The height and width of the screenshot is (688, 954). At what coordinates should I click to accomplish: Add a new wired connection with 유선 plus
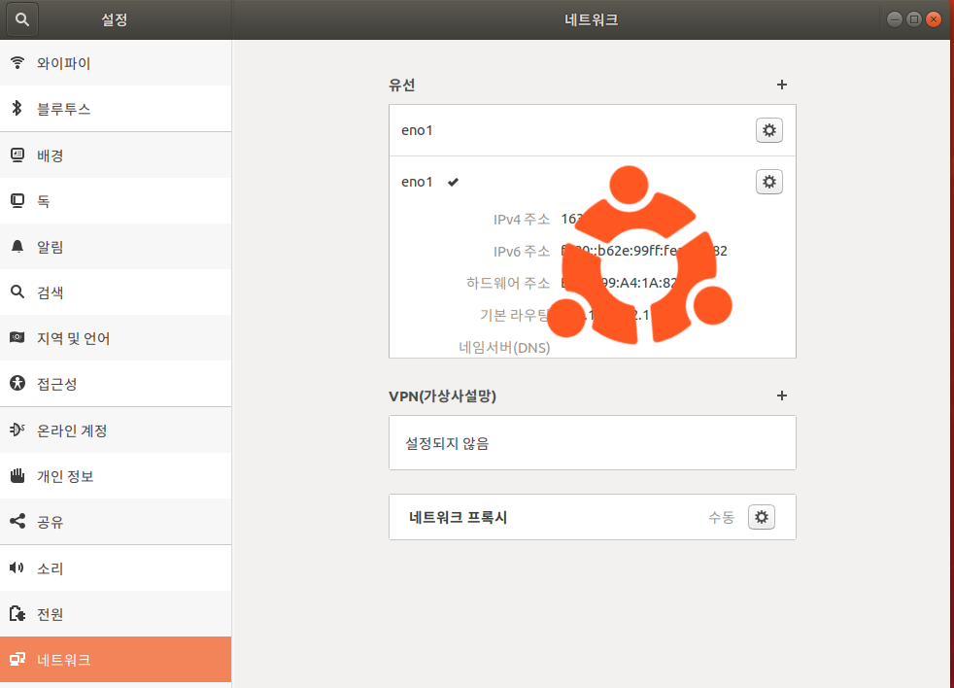782,85
